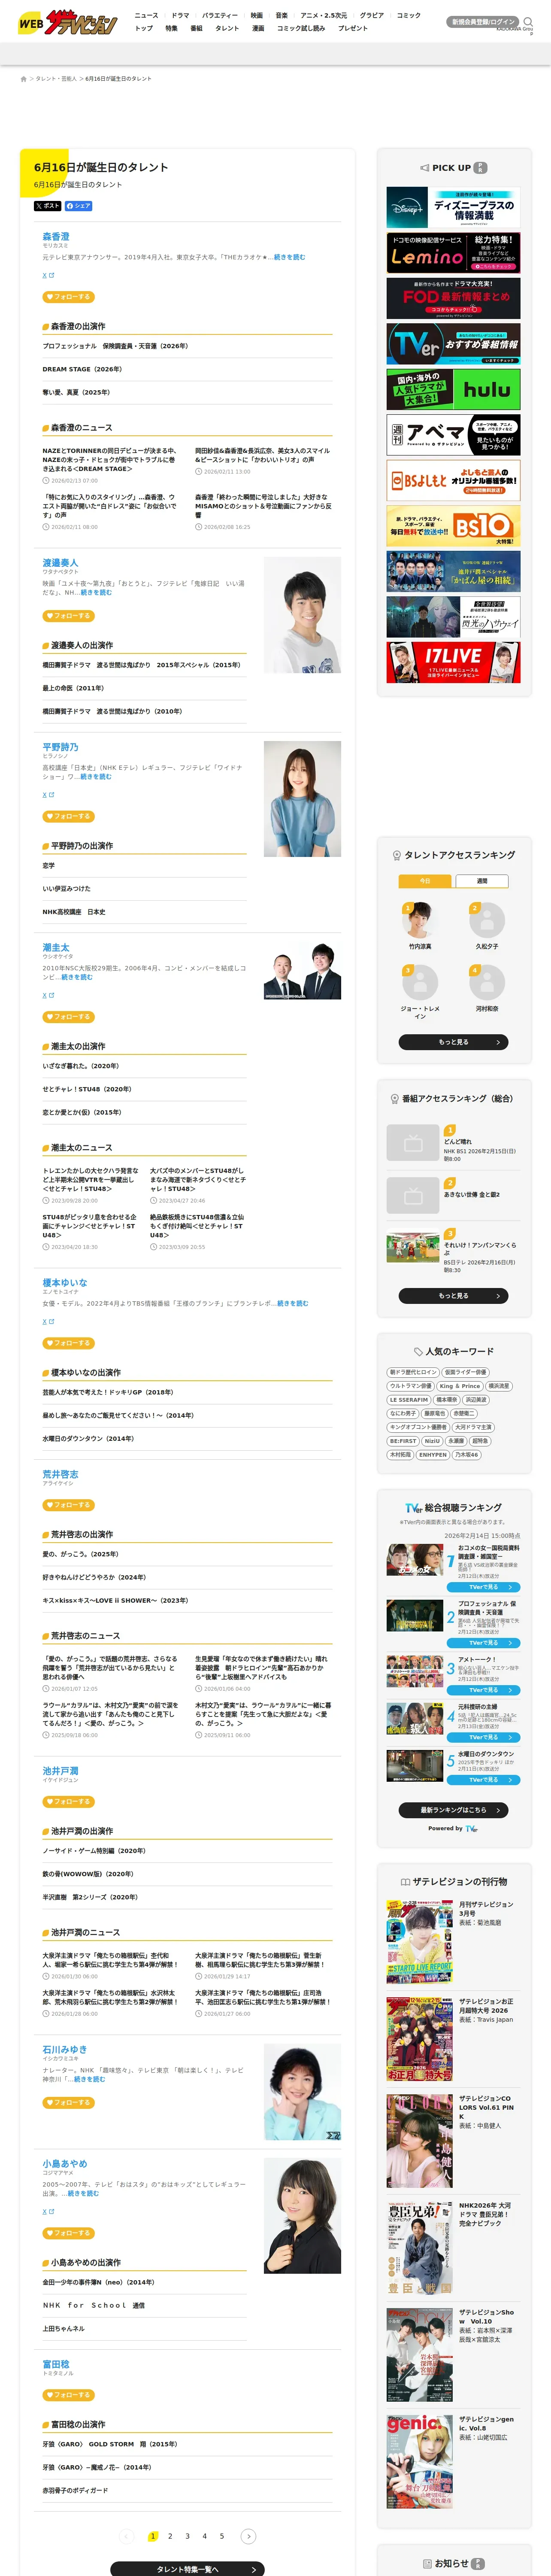551x2576 pixels.
Task: Expand 石川みゆき bio with 続きを読む
Action: [x=90, y=2079]
